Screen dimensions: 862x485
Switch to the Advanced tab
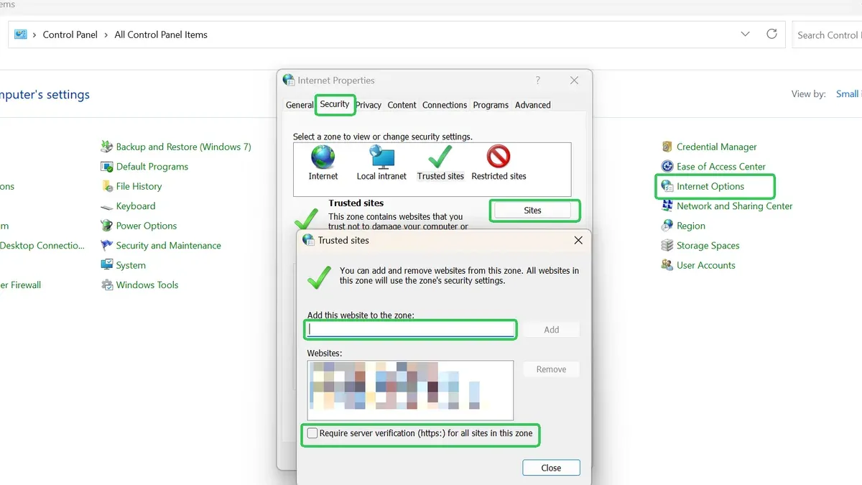(533, 105)
